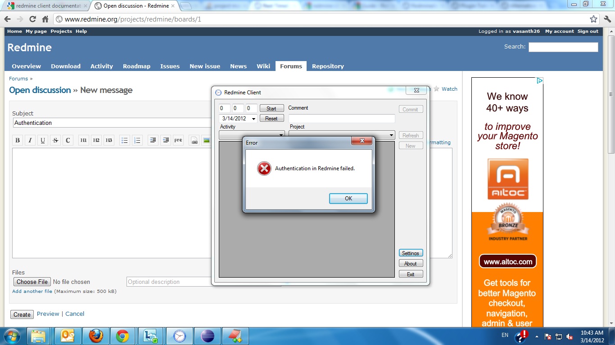The image size is (615, 345).
Task: Open the date picker dropdown in Redmine Client
Action: point(253,119)
